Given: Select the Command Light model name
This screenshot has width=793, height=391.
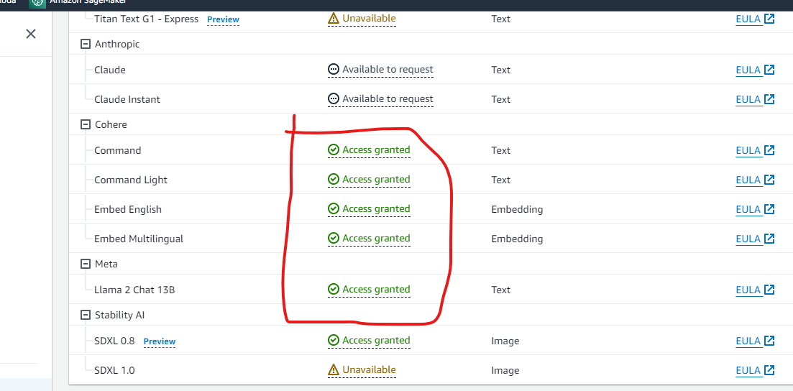Looking at the screenshot, I should pos(130,180).
